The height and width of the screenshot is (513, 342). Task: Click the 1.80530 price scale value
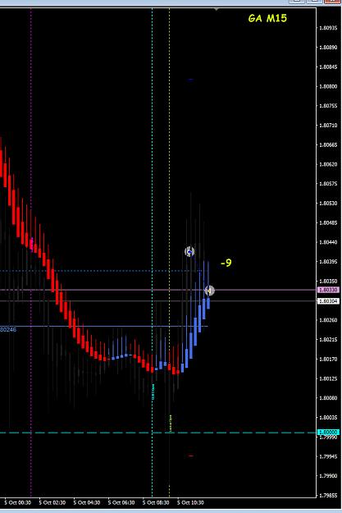click(328, 204)
